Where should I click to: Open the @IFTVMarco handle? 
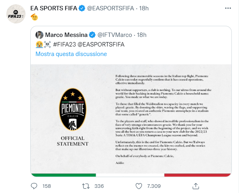115,35
